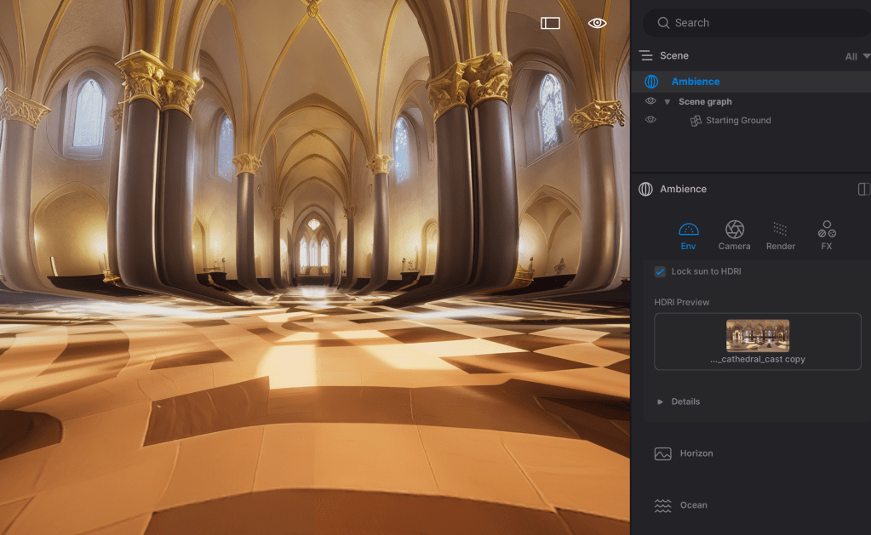Click the eye icon in the viewport
871x535 pixels.
point(597,23)
